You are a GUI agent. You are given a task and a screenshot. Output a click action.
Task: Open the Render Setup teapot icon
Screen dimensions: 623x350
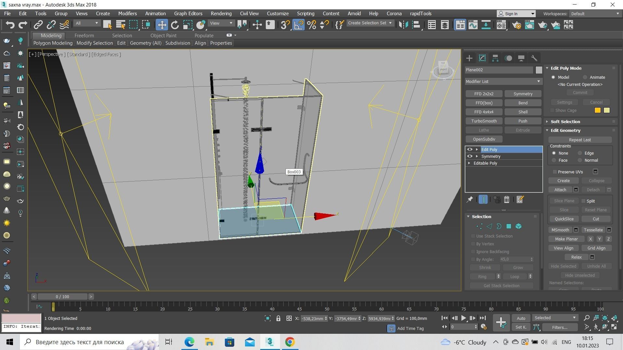pos(517,25)
